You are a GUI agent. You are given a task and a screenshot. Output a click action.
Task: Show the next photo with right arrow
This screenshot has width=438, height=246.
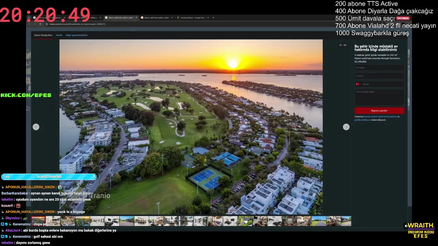point(346,127)
